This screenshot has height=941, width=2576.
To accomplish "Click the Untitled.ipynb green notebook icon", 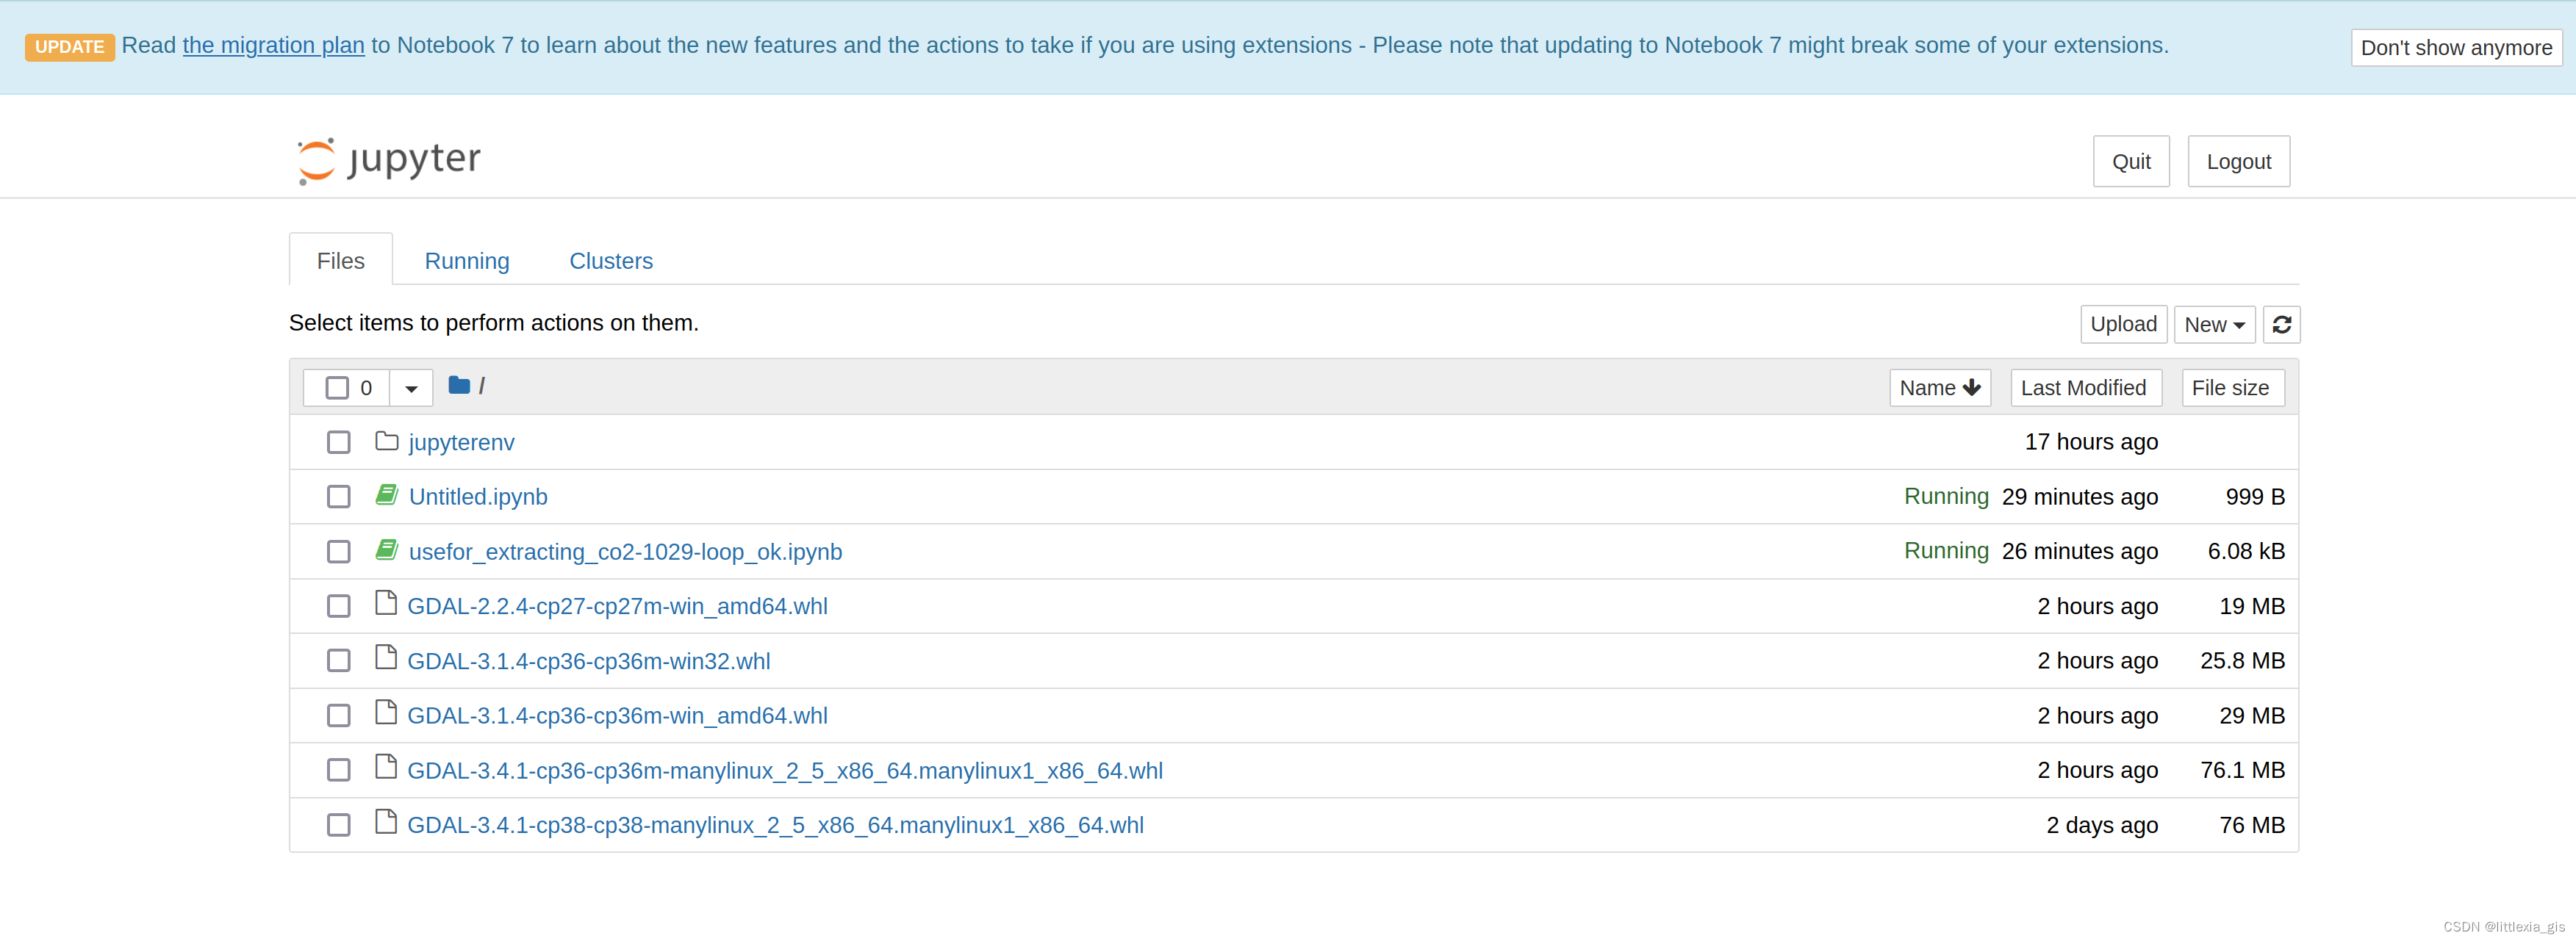I will coord(387,495).
